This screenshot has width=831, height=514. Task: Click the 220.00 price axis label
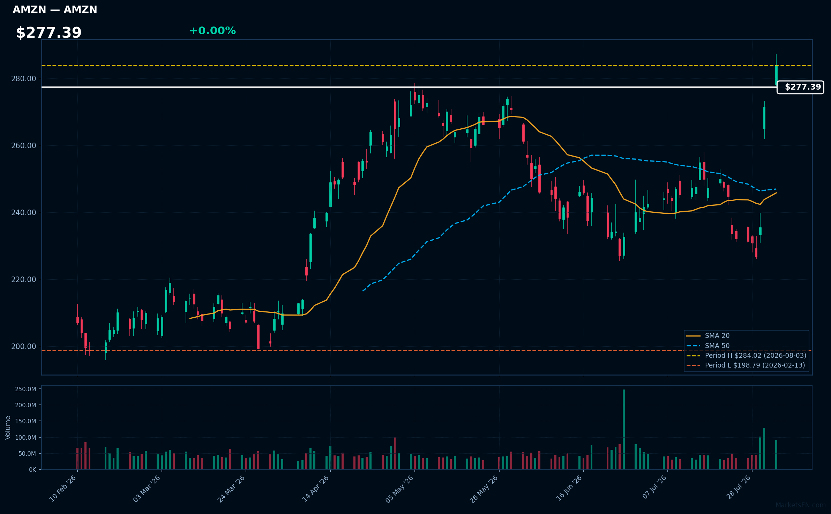coord(24,280)
